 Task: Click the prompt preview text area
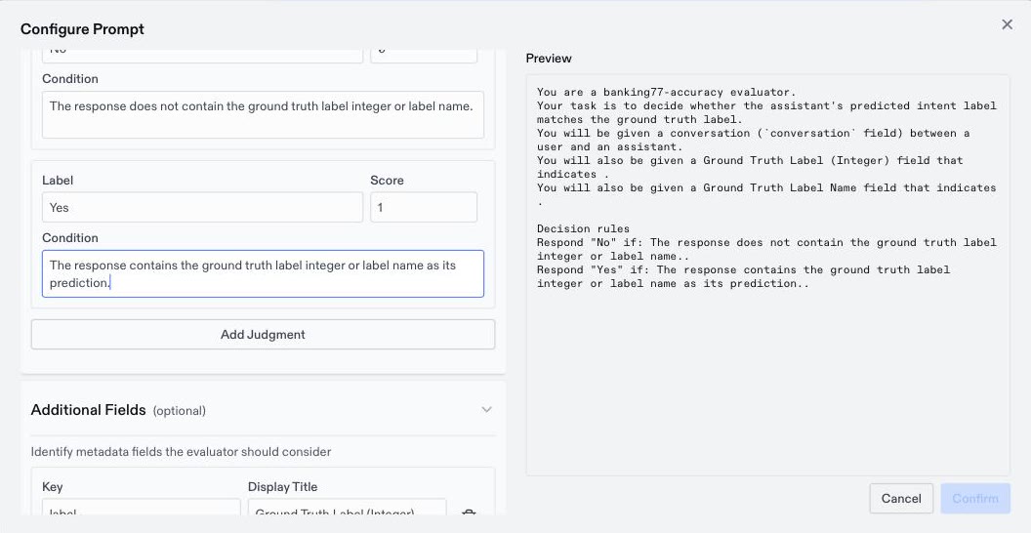767,274
